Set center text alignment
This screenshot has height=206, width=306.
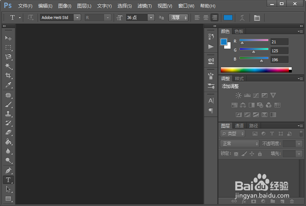click(x=206, y=18)
